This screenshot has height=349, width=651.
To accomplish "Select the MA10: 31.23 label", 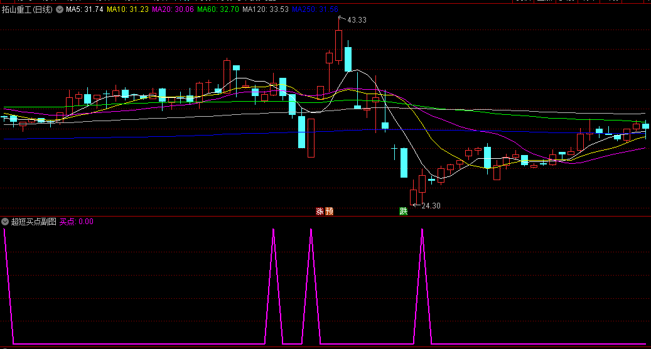I will click(x=127, y=9).
